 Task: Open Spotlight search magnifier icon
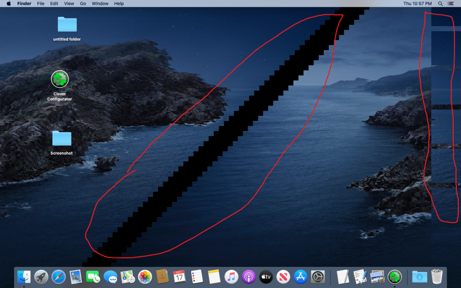tap(440, 4)
